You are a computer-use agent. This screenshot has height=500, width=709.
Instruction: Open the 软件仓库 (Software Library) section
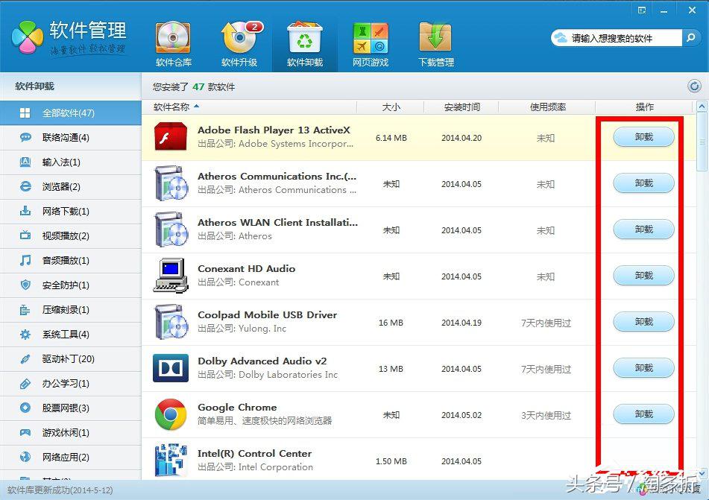pos(172,41)
